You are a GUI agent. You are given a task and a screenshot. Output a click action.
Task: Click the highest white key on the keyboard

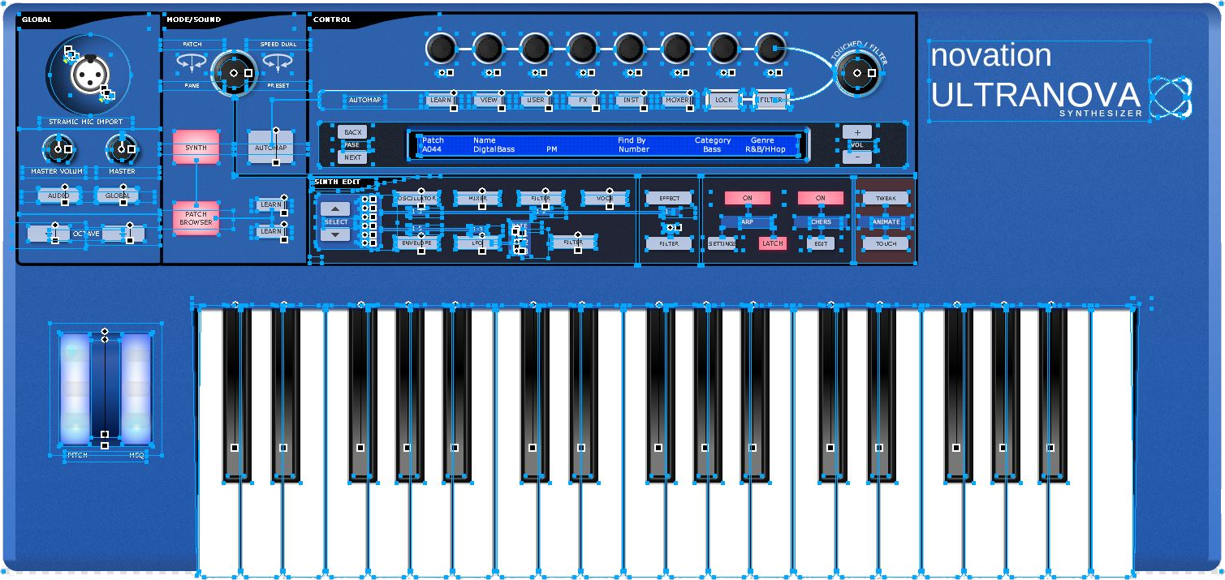tap(1111, 442)
